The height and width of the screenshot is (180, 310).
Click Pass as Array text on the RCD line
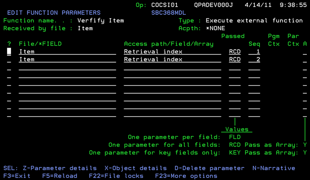272,145
